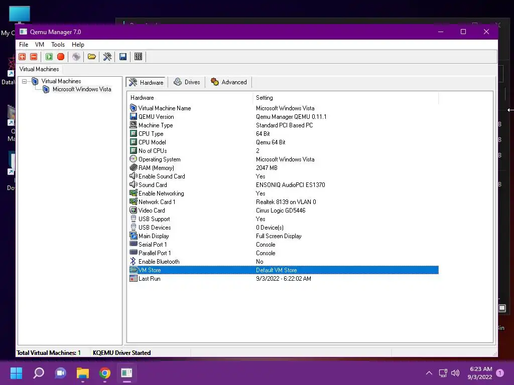This screenshot has height=385, width=514.
Task: Click the QEMU Version floppy icon
Action: (x=133, y=116)
